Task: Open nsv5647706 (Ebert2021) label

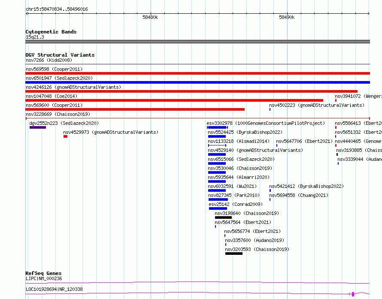Action: (x=304, y=141)
